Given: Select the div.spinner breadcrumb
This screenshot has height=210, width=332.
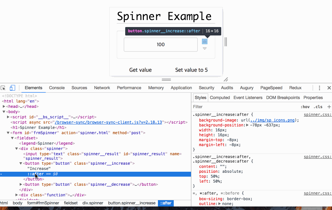Looking at the screenshot, I should coord(93,203).
